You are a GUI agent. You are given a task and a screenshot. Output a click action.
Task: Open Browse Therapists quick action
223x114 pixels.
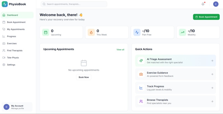coord(175,101)
